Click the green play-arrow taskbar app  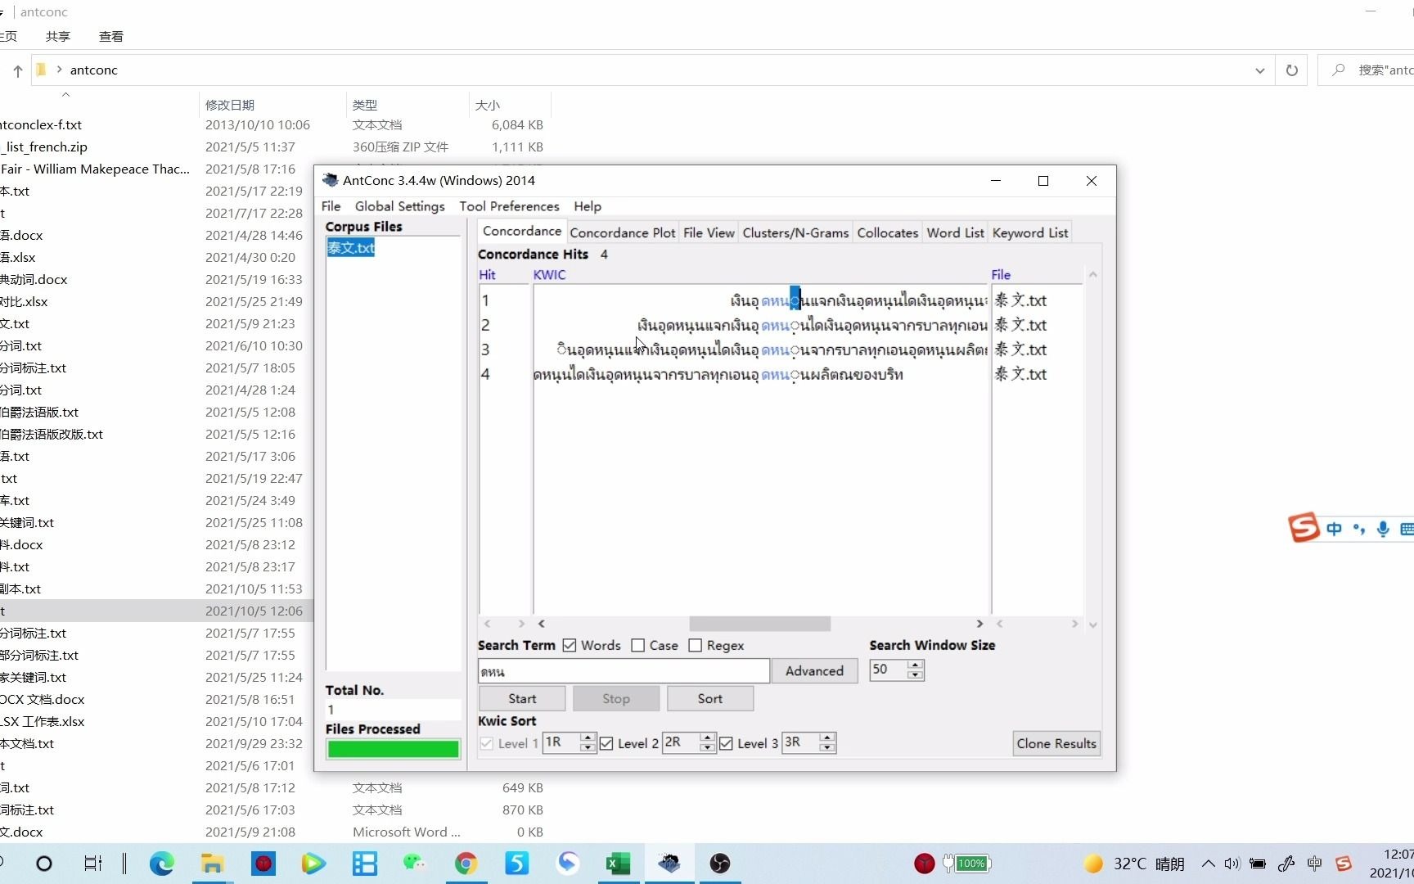point(313,864)
